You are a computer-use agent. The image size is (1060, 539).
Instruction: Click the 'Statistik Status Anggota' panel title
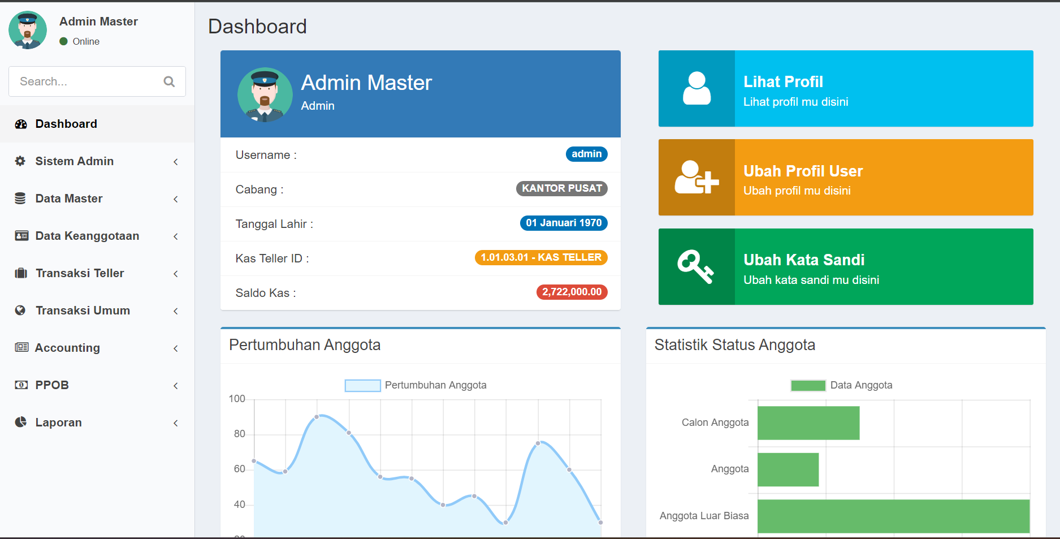(734, 345)
